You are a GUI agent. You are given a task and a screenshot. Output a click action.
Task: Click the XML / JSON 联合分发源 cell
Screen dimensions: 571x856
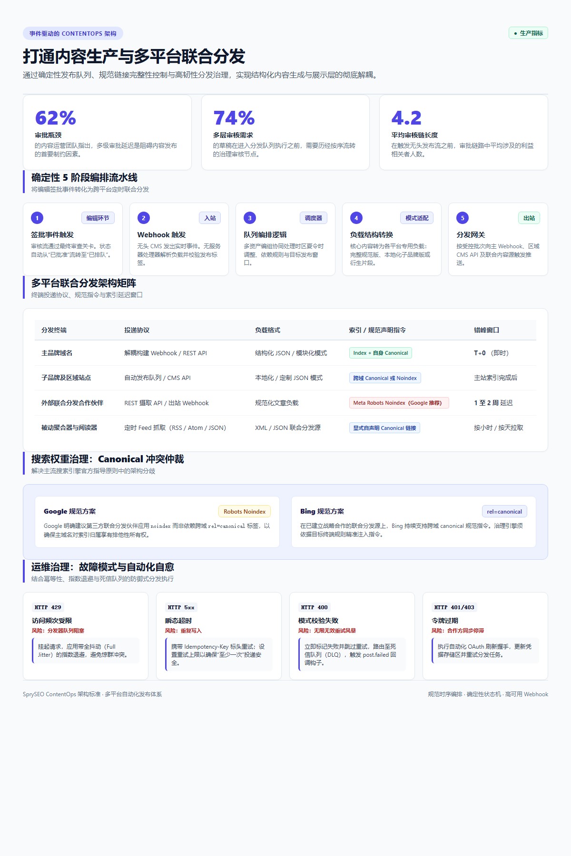(288, 428)
